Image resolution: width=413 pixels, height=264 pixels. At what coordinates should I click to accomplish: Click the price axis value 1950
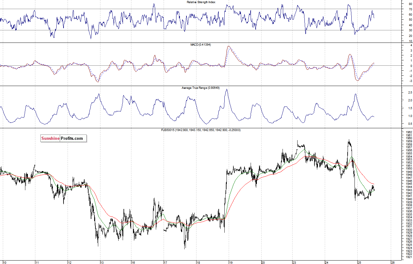(x=409, y=169)
